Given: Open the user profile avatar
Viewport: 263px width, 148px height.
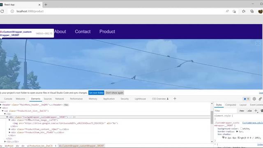Looking at the screenshot, I should 261,11.
